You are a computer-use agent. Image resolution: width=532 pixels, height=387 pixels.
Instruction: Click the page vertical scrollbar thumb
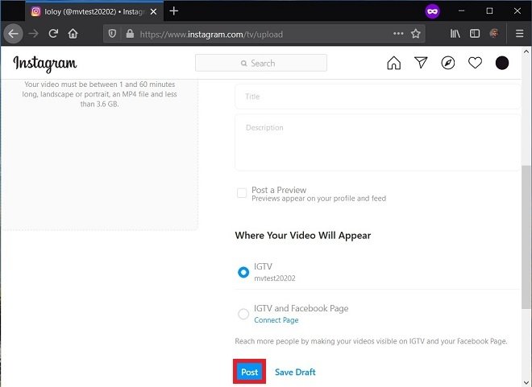click(526, 237)
